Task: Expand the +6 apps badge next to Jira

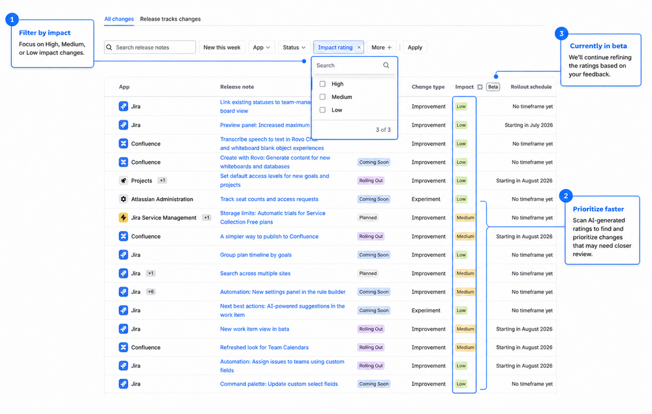Action: tap(151, 291)
